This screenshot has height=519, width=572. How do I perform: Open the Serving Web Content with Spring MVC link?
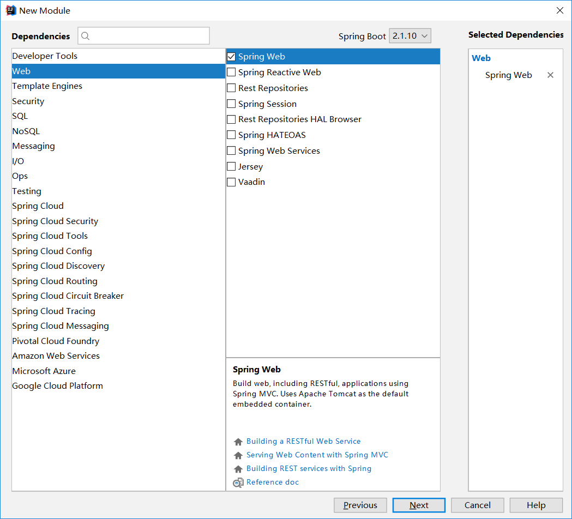tap(317, 455)
